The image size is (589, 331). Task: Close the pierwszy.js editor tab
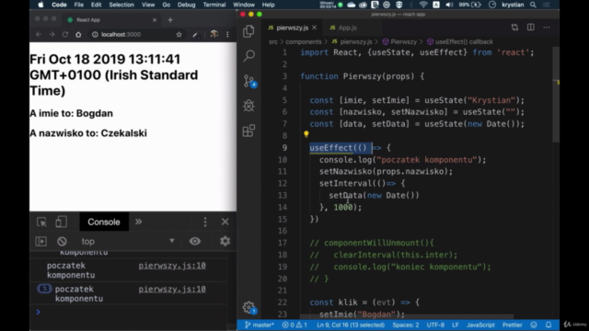[315, 28]
